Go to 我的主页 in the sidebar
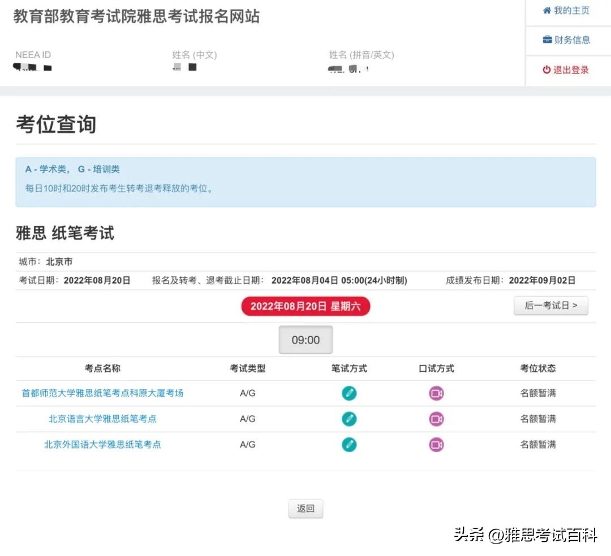This screenshot has width=611, height=556. point(573,10)
